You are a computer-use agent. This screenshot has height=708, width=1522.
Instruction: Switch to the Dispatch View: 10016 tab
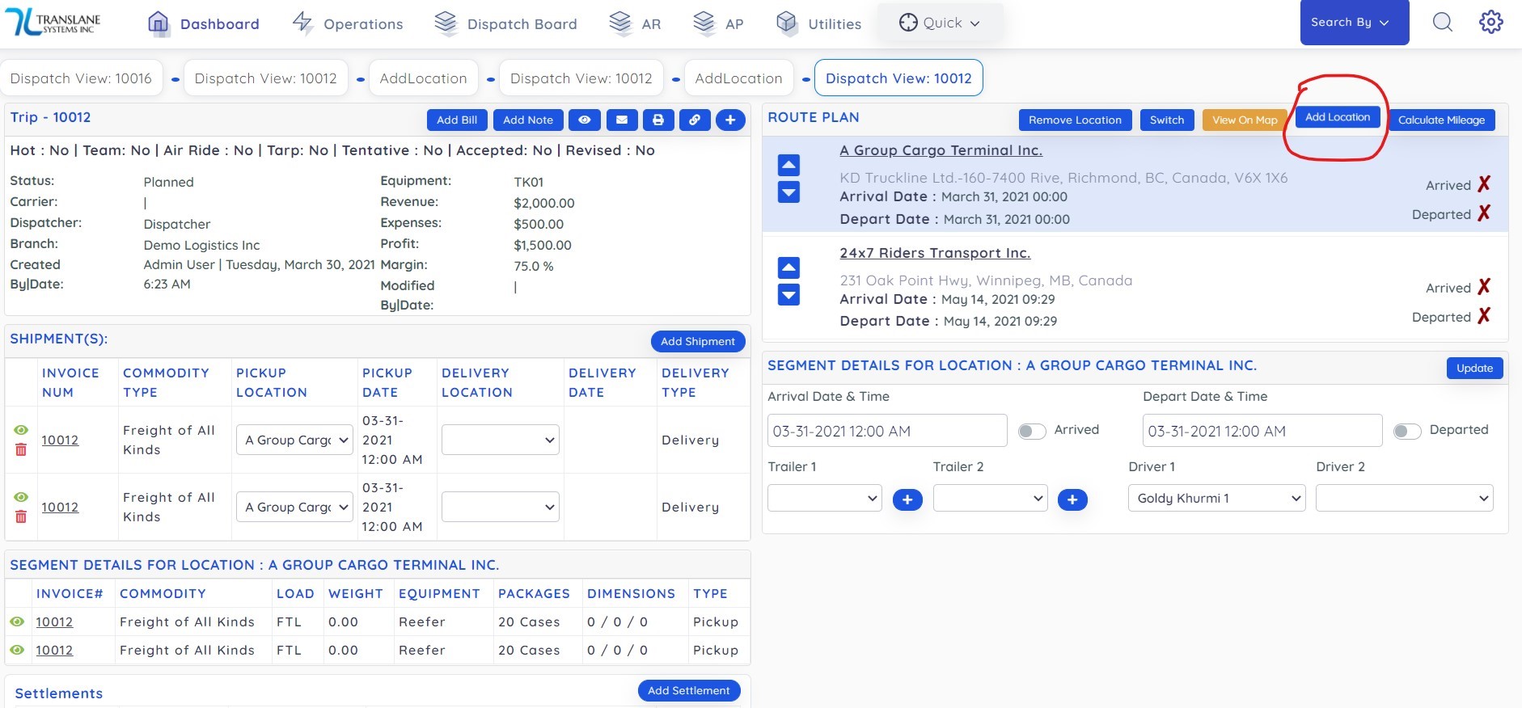pos(81,78)
